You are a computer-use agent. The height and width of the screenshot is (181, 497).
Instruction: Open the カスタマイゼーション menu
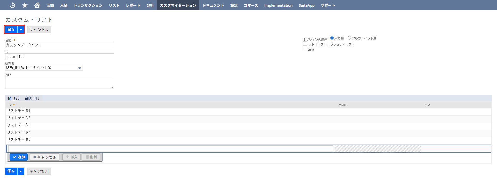[x=178, y=5]
